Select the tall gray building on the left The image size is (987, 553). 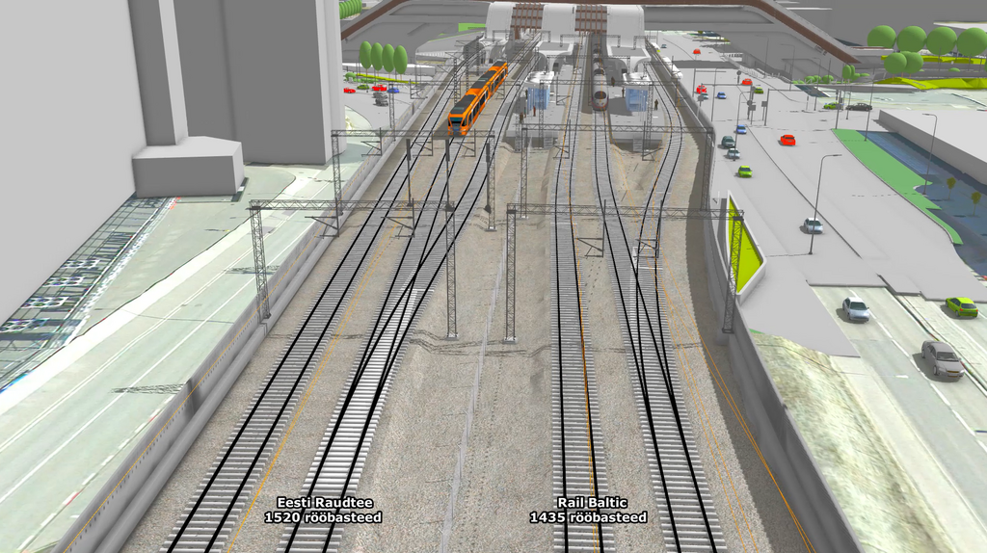pyautogui.click(x=280, y=77)
